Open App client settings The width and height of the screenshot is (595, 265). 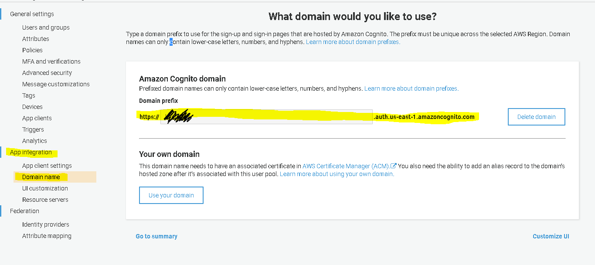point(47,166)
